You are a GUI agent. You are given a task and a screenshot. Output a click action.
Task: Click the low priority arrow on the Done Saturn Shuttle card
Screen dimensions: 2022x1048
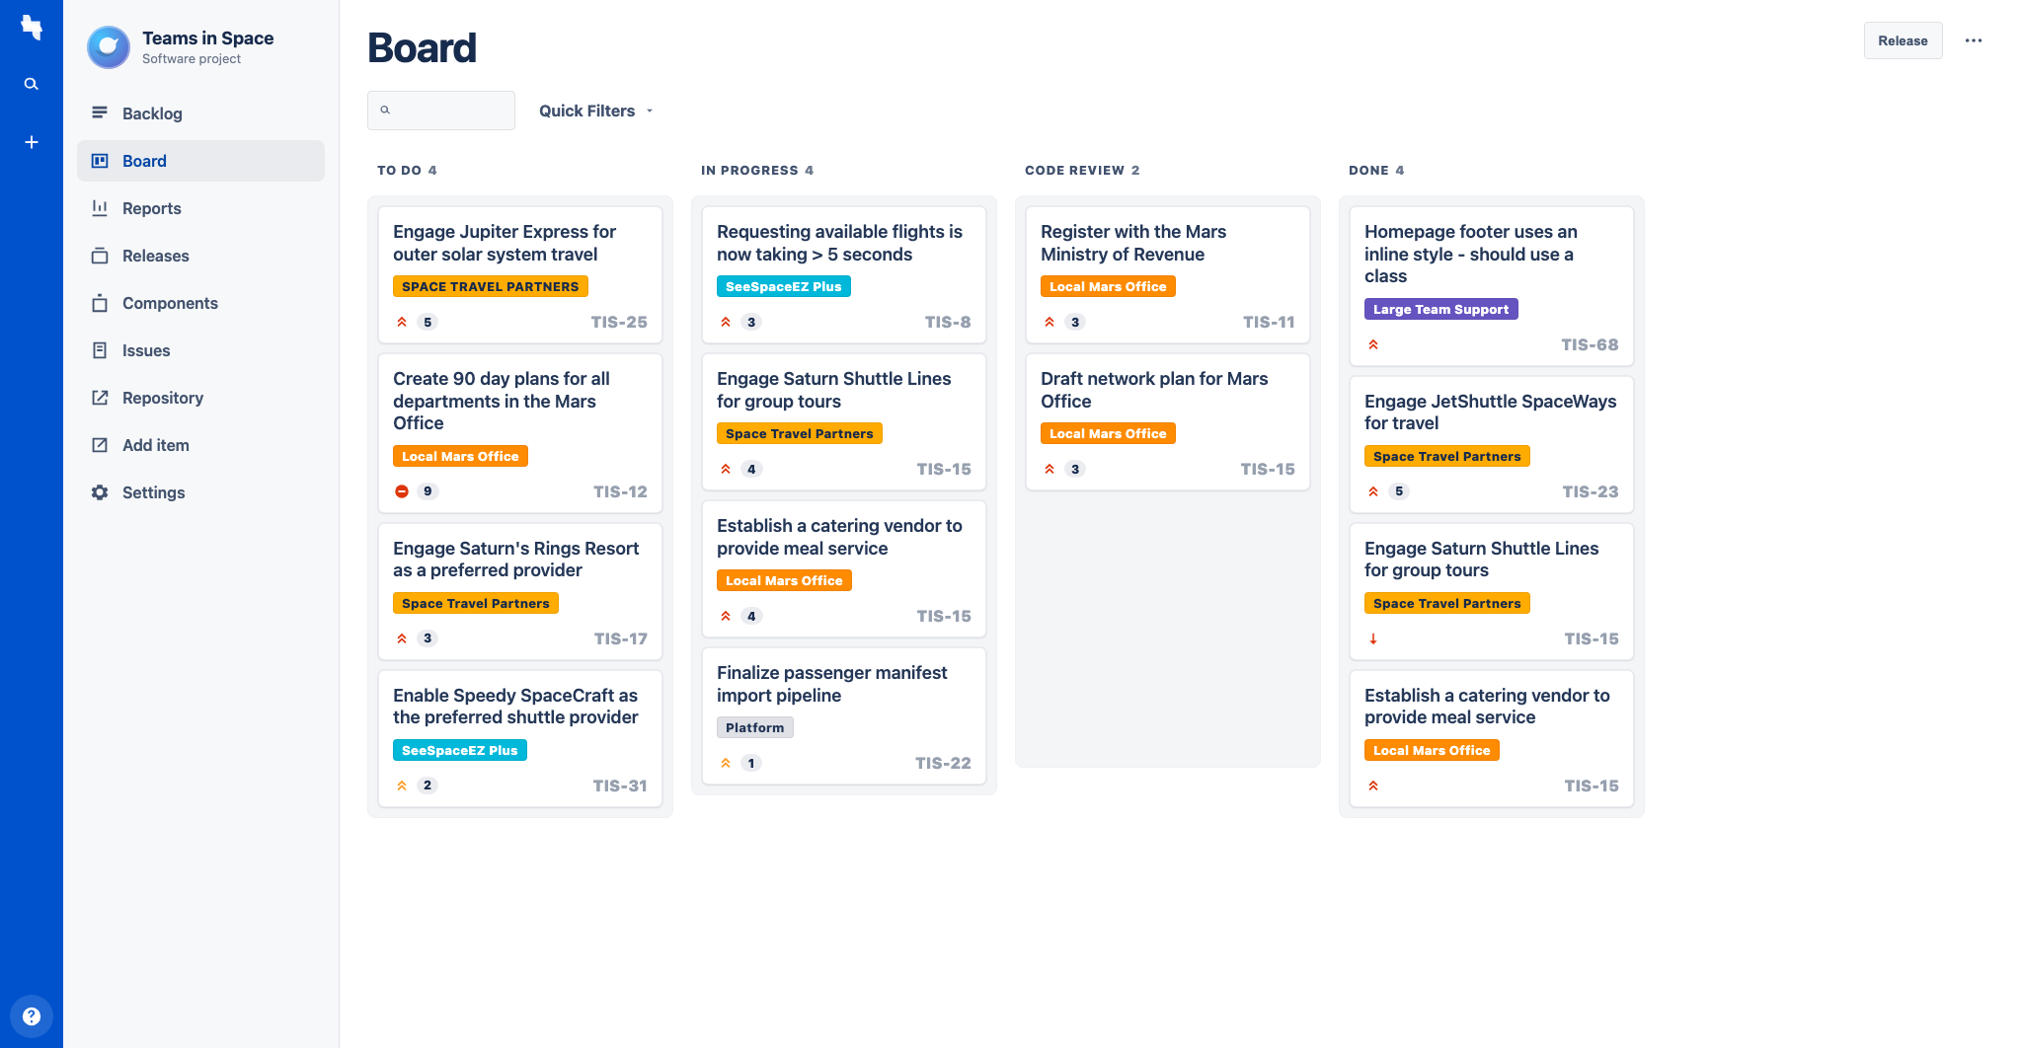tap(1373, 639)
